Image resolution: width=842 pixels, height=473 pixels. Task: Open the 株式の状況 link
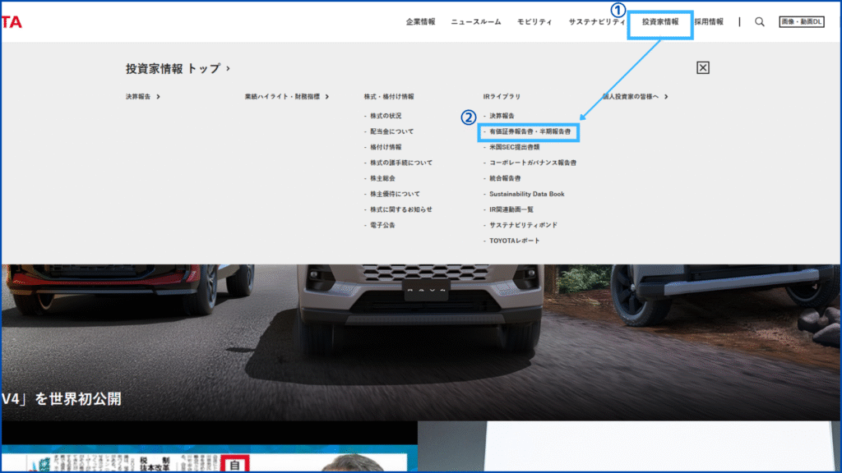(386, 116)
